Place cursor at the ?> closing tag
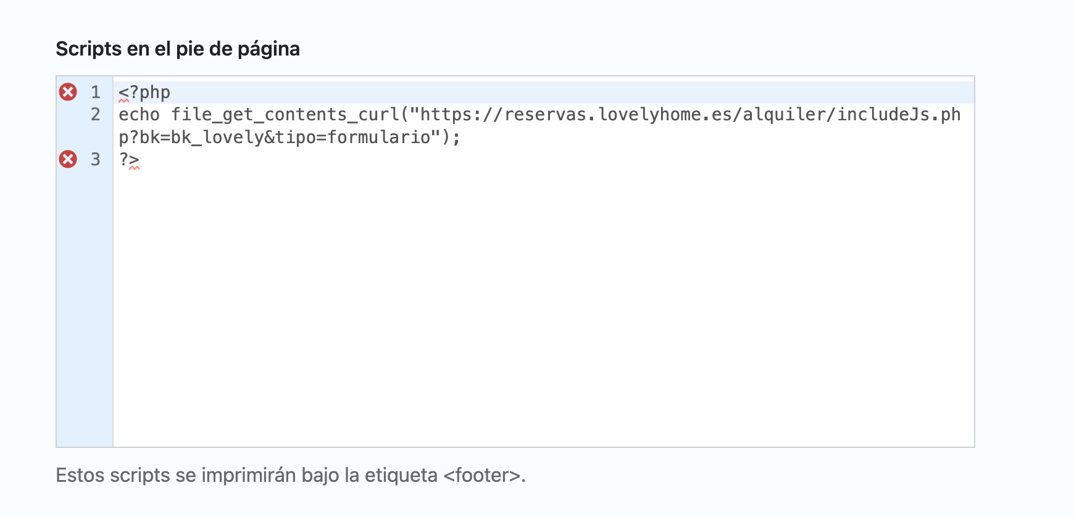The width and height of the screenshot is (1074, 517). tap(129, 160)
